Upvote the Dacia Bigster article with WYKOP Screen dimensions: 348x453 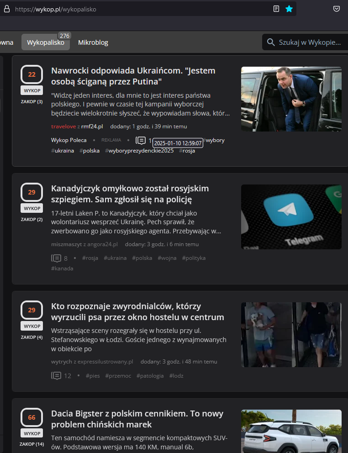32,433
